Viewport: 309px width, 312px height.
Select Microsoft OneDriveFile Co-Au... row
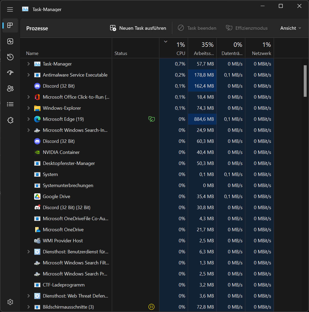[x=147, y=219]
